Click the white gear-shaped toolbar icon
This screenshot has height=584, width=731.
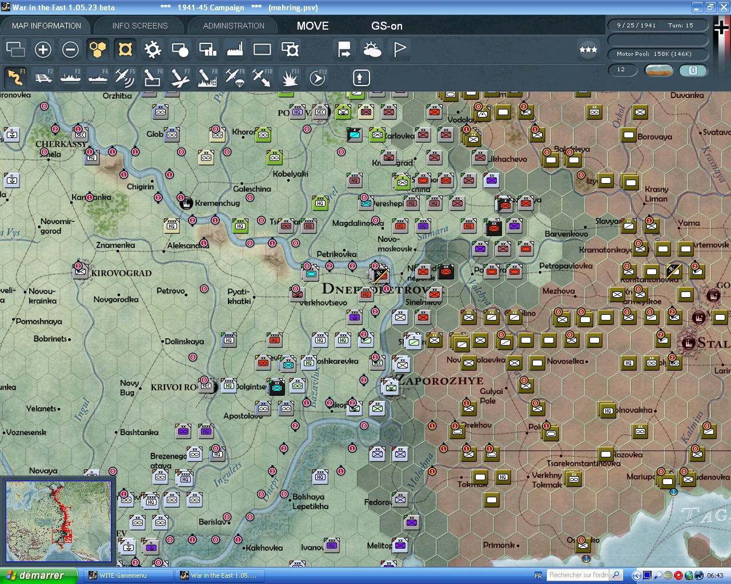[x=152, y=50]
